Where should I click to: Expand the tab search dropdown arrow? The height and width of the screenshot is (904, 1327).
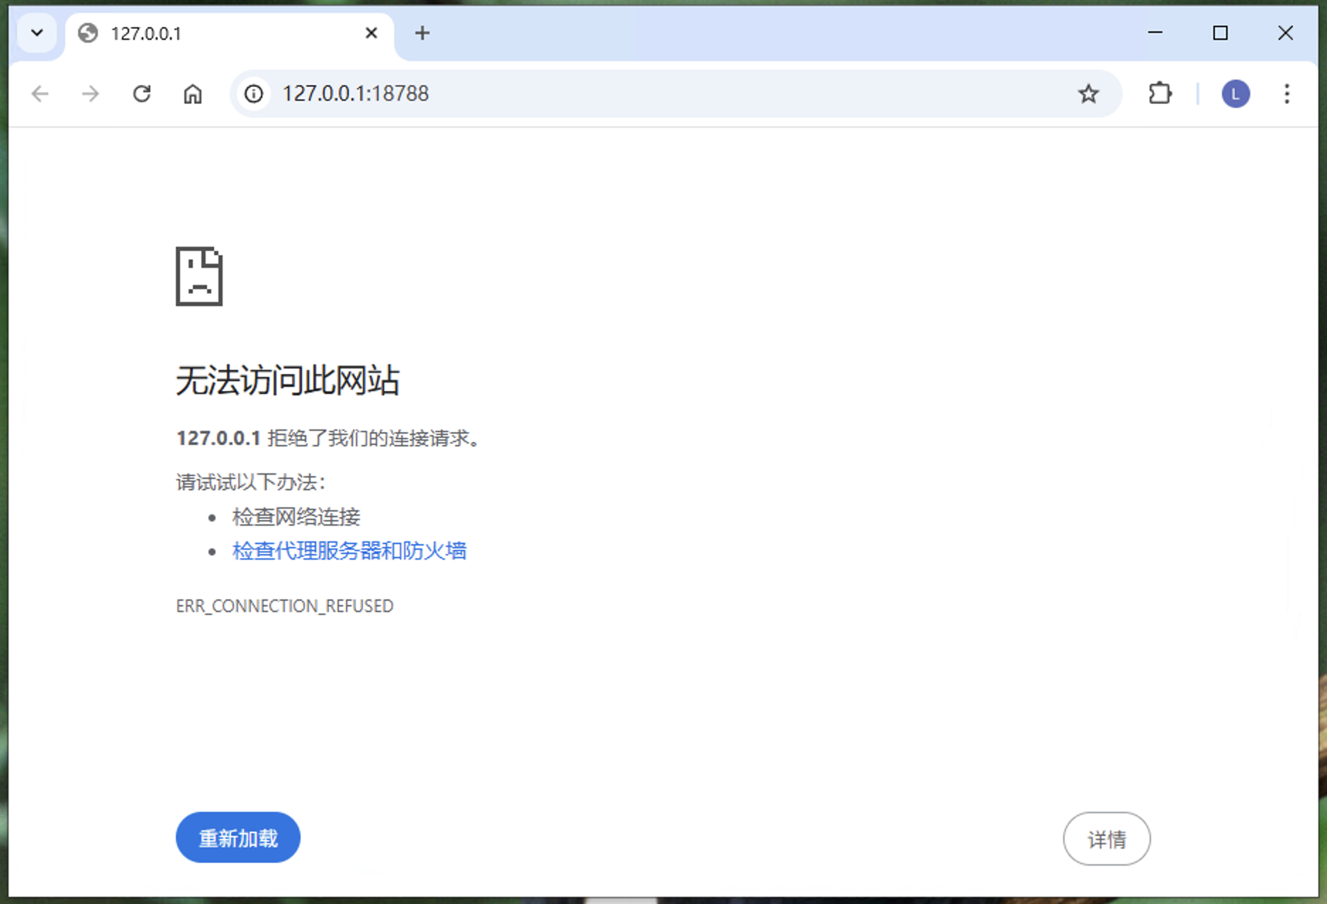[37, 33]
